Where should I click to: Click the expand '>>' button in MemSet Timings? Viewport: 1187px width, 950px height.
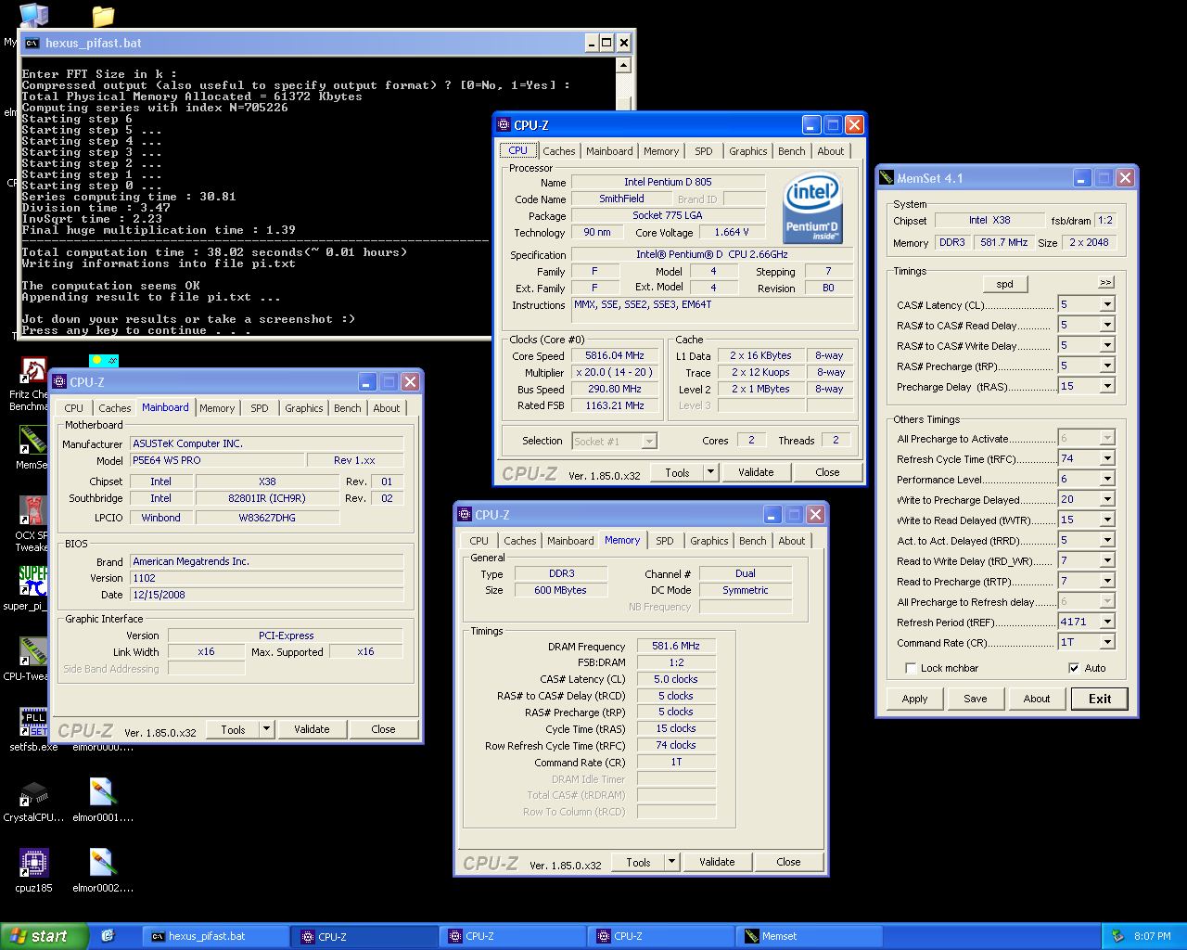coord(1105,282)
